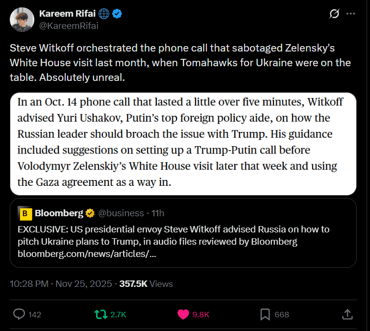Click the Grok slashed-circle icon

pos(334,14)
